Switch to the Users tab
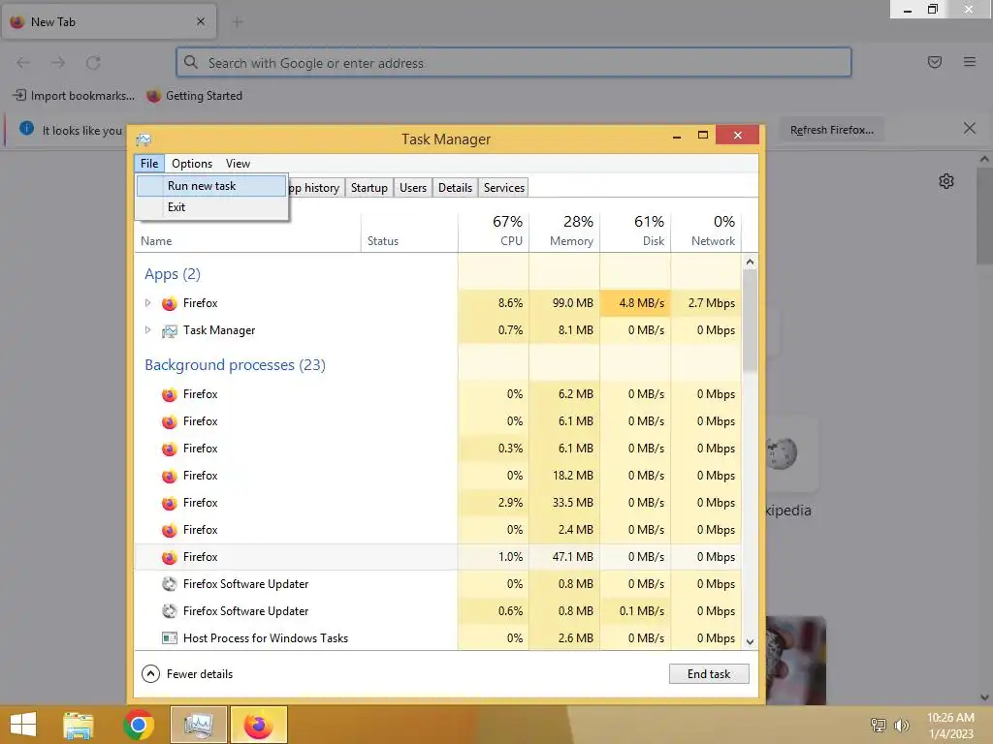This screenshot has width=993, height=744. (x=413, y=188)
